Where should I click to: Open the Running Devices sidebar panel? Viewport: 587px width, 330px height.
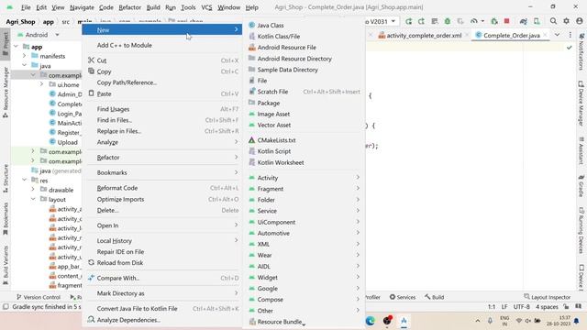(x=581, y=230)
